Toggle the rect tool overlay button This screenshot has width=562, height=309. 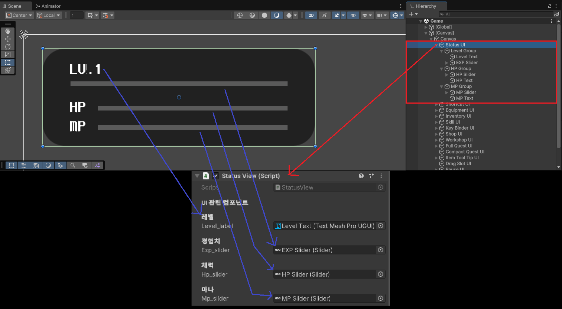[x=12, y=165]
